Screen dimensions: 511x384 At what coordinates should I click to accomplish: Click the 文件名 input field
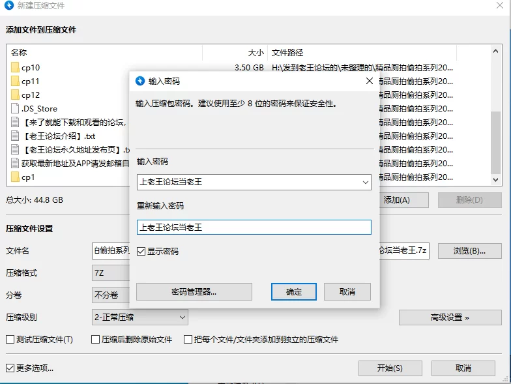tap(111, 250)
